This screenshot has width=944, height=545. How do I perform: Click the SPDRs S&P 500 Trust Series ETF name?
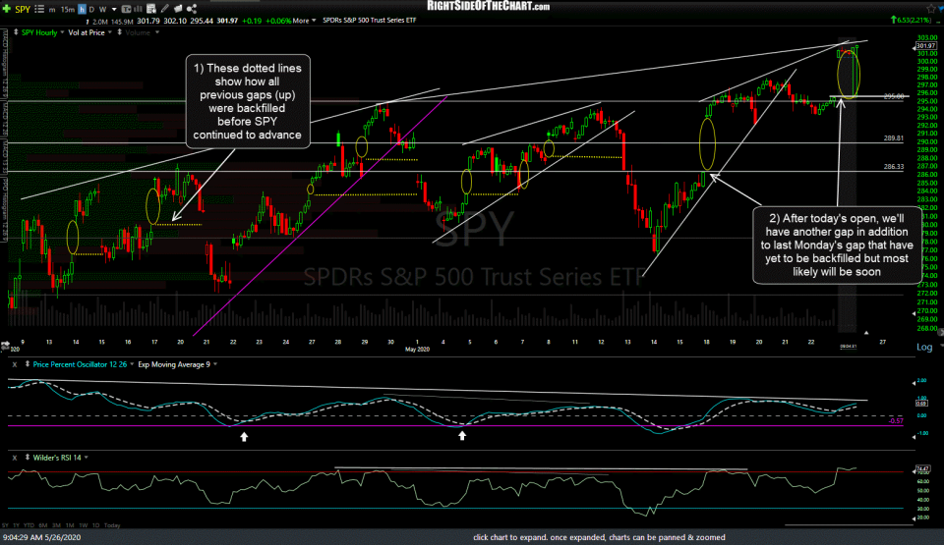[369, 21]
